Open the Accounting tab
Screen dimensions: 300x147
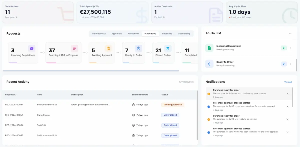(x=184, y=34)
